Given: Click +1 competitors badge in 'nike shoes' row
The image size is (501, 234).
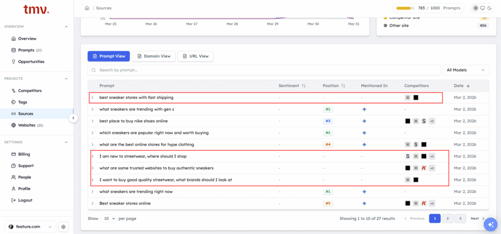Looking at the screenshot, I should click(x=432, y=121).
